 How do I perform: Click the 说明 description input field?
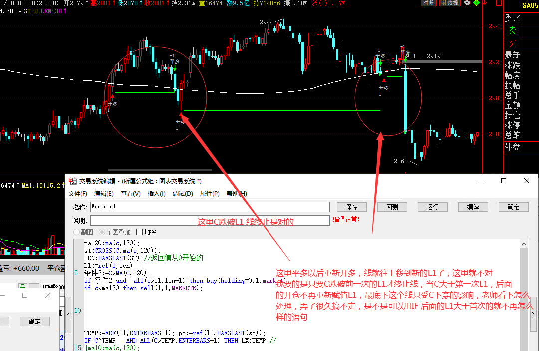click(x=210, y=220)
